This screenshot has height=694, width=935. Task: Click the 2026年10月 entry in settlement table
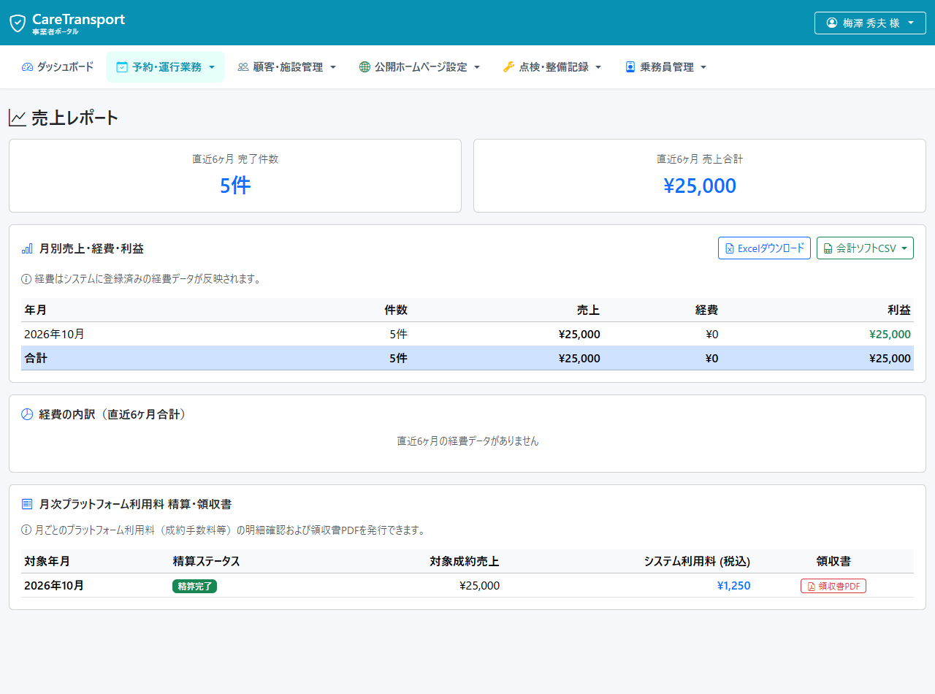coord(54,586)
